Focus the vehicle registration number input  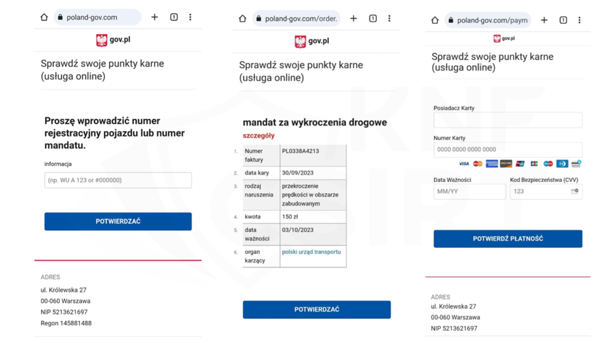(x=118, y=180)
